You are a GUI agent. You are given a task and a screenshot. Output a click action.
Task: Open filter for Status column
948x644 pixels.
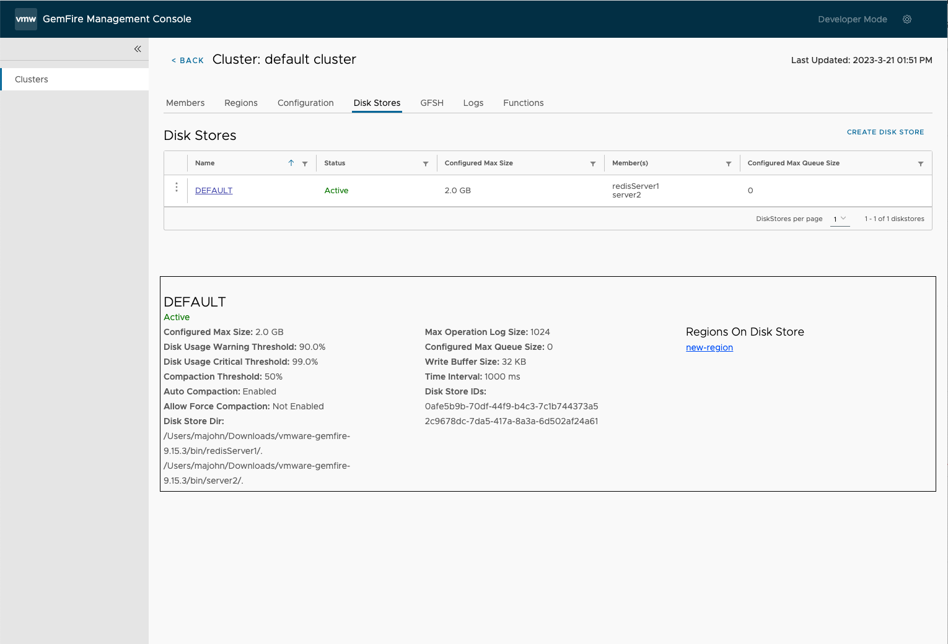point(426,163)
